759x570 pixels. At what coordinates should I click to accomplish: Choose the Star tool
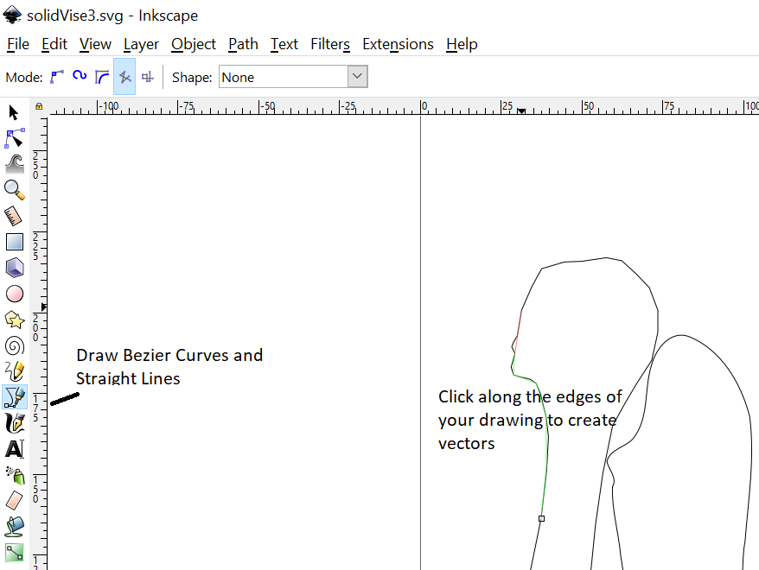click(x=14, y=320)
